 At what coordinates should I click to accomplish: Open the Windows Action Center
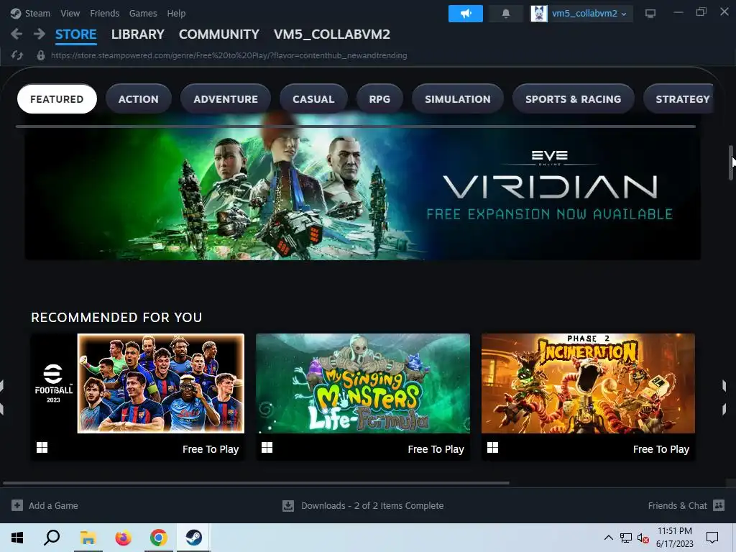(712, 538)
